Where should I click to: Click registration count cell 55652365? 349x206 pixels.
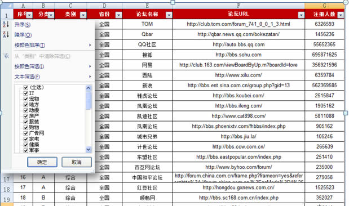tap(325, 44)
